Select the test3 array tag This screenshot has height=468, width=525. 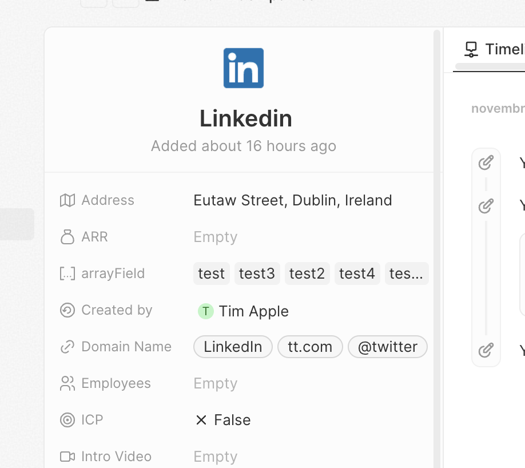[x=257, y=273]
